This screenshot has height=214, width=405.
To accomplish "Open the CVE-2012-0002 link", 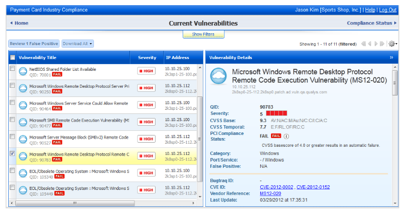I will (x=276, y=187).
